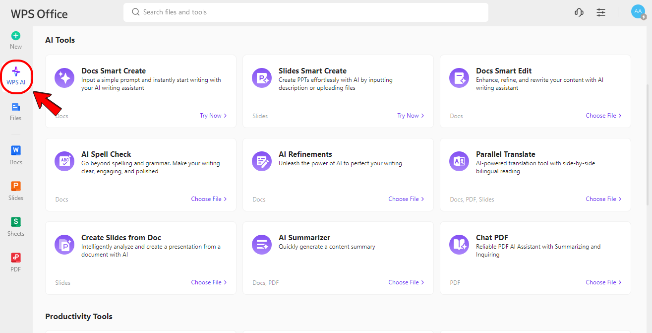
Task: Open Files in the sidebar
Action: click(x=16, y=107)
